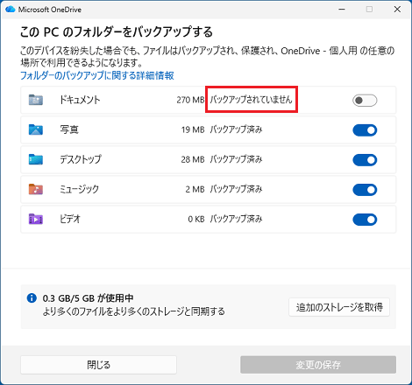The image size is (412, 385).
Task: Open フォルダーのバックアップに関する詳細情報 link
Action: click(x=97, y=75)
